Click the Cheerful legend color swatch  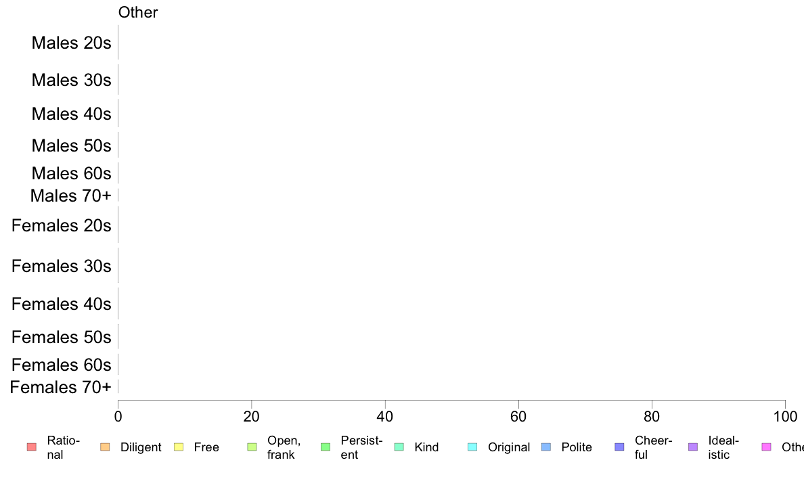click(619, 447)
